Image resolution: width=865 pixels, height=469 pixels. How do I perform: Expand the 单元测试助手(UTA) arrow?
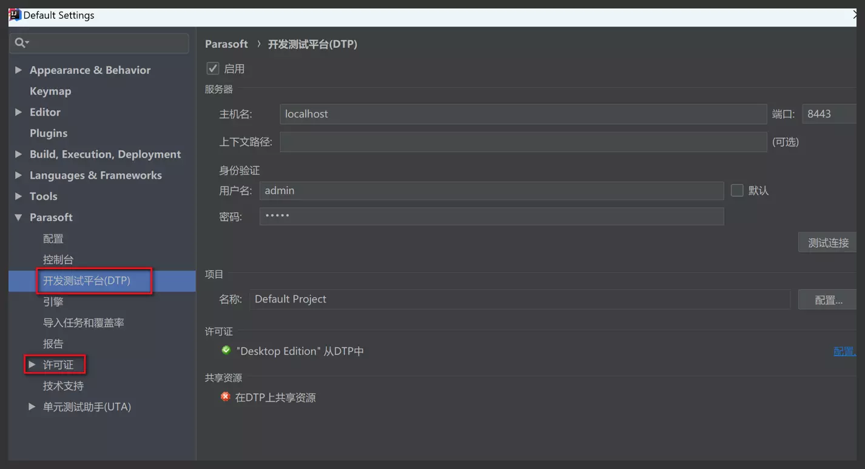[32, 407]
